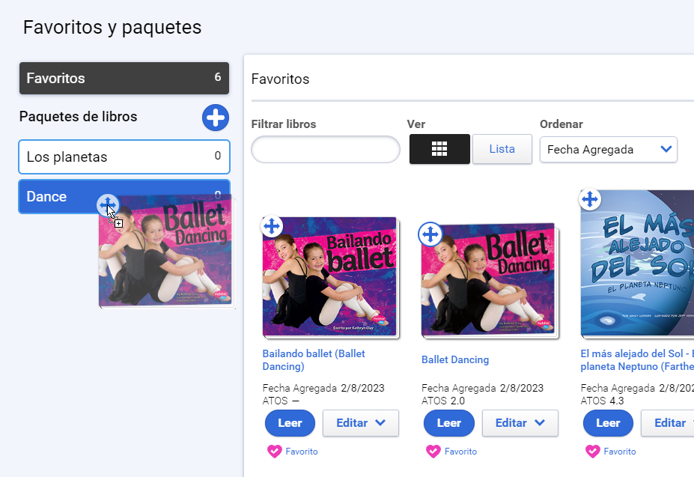The image size is (694, 477).
Task: Click Leer button for Ballet Dancing
Action: tap(448, 423)
